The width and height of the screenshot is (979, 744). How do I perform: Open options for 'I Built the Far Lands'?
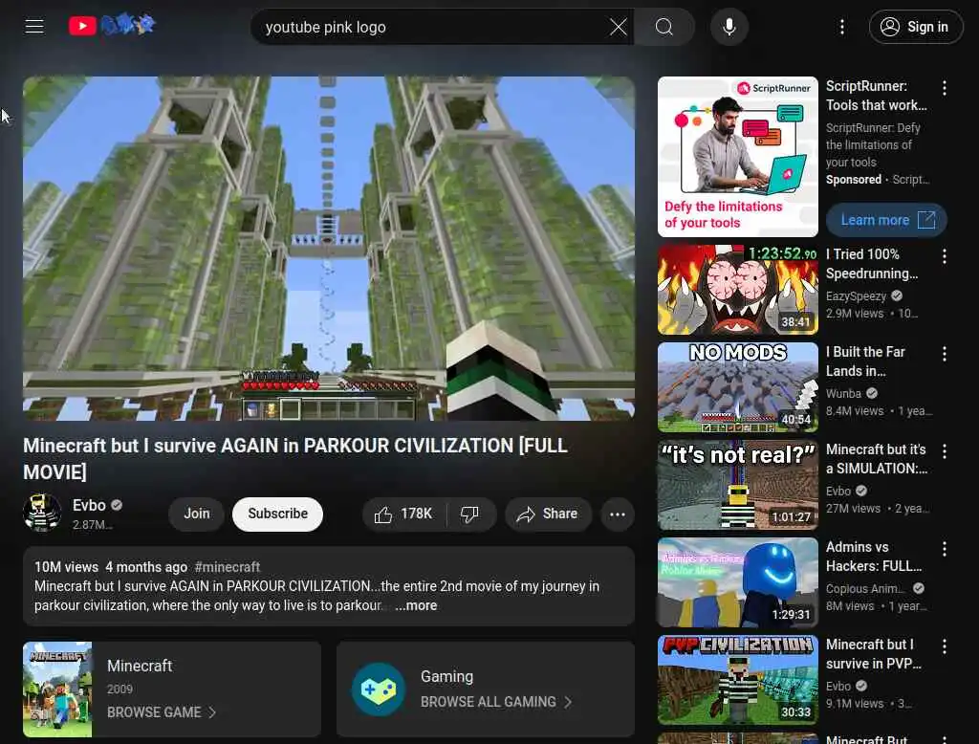(x=944, y=354)
